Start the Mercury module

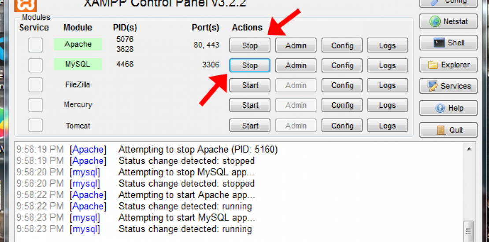point(249,105)
